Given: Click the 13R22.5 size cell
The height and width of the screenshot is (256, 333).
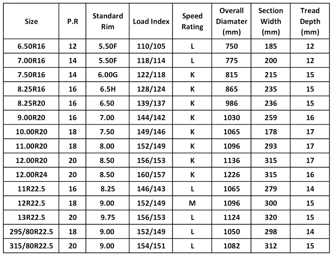Looking at the screenshot, I should [31, 217].
